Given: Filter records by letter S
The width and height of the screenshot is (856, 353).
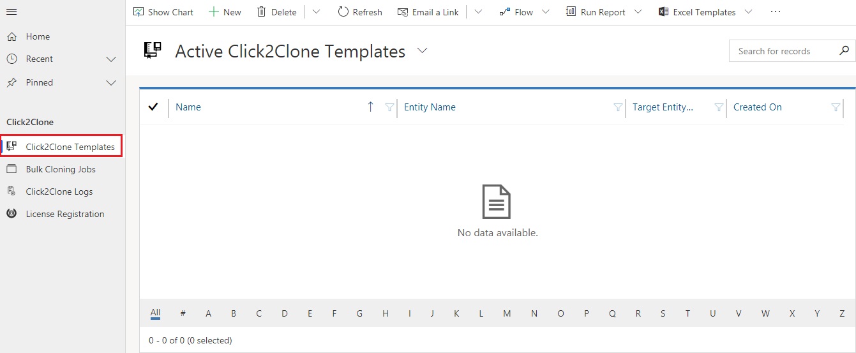Looking at the screenshot, I should coord(663,313).
